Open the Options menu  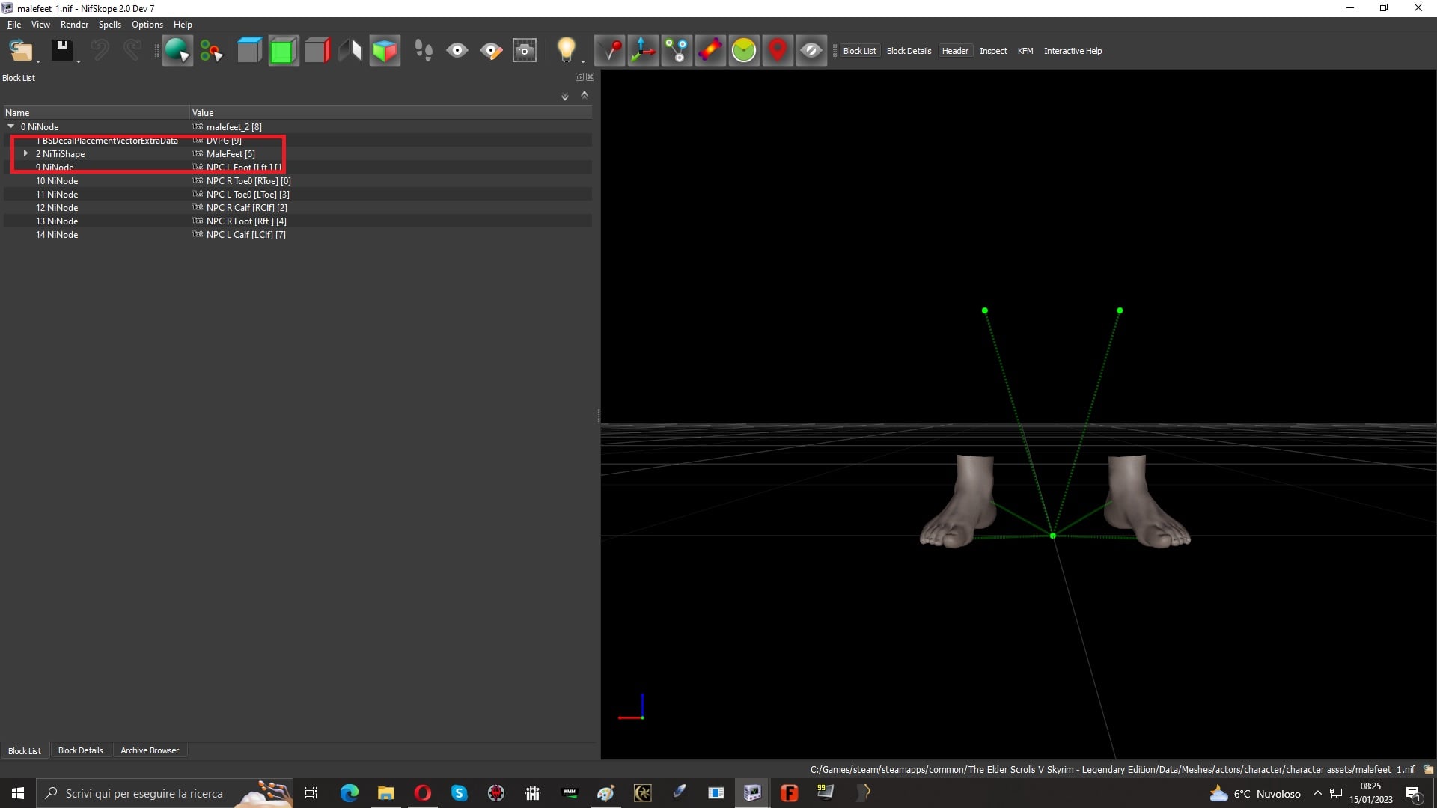tap(147, 25)
